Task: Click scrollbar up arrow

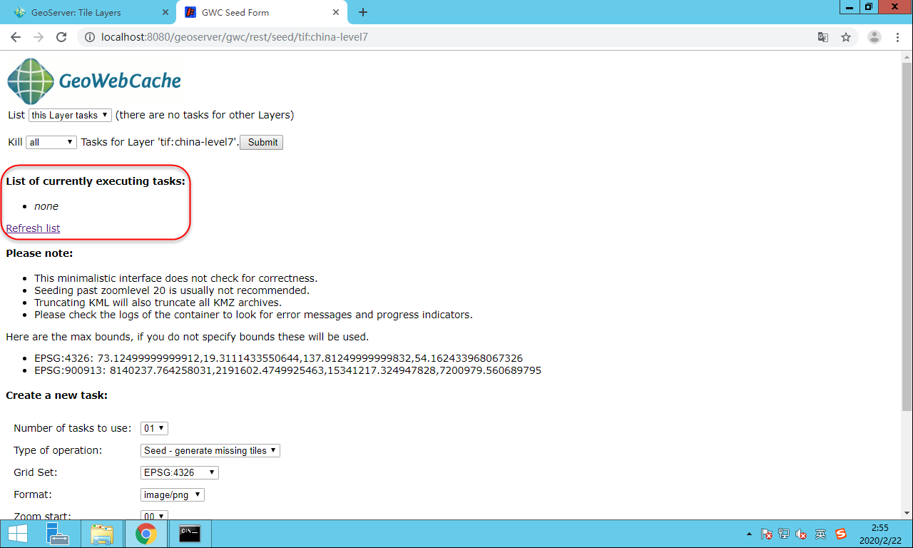Action: (907, 56)
